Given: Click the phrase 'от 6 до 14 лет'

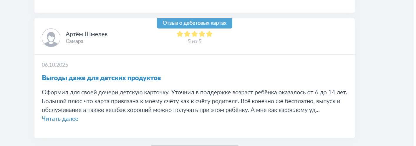Looking at the screenshot, I should (x=330, y=92).
